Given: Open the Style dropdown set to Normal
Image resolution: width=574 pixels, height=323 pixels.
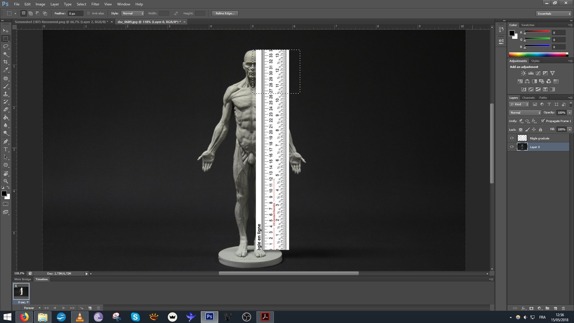Looking at the screenshot, I should coord(133,13).
